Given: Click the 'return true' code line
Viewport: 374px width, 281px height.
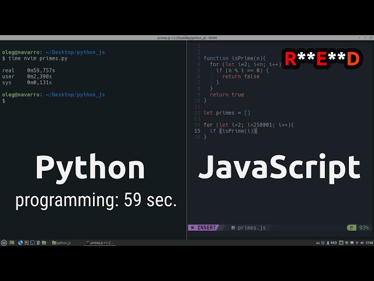Looking at the screenshot, I should pos(227,95).
